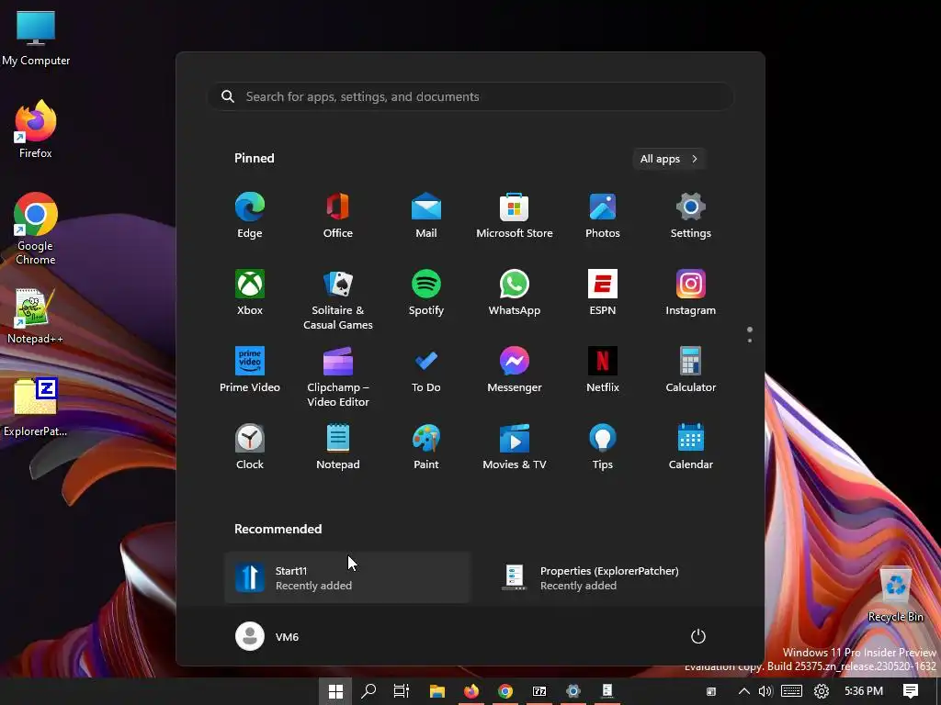Image resolution: width=941 pixels, height=705 pixels.
Task: Open ExplorerPatcher Properties on the taskbar
Action: pos(607,691)
